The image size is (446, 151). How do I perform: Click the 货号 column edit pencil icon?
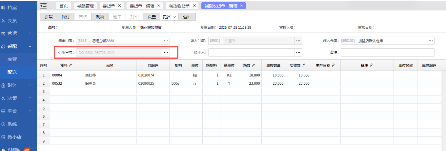click(x=71, y=65)
